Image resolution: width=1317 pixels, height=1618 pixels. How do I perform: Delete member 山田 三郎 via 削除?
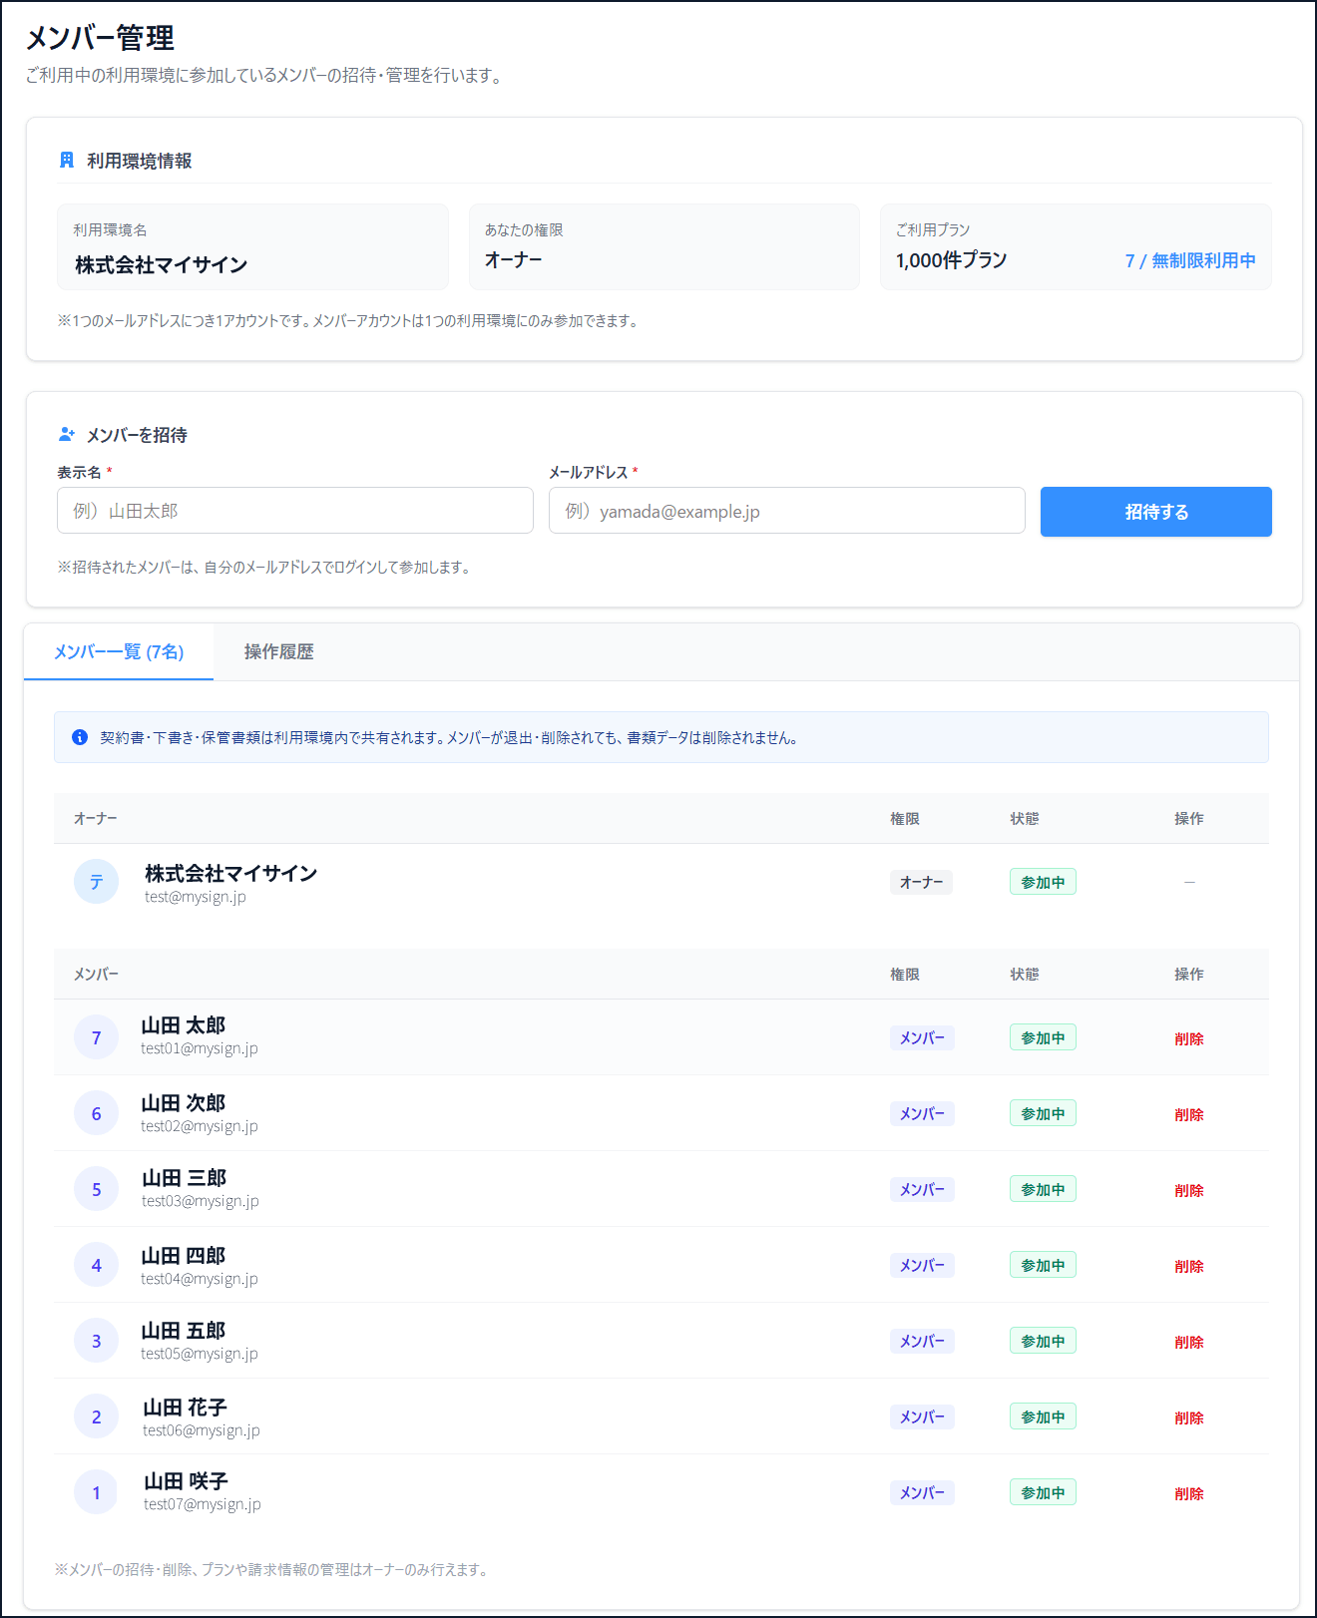click(x=1189, y=1190)
